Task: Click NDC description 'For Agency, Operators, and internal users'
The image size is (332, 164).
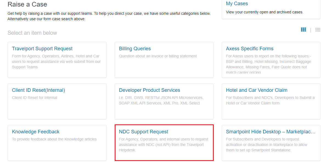Action: point(164,145)
